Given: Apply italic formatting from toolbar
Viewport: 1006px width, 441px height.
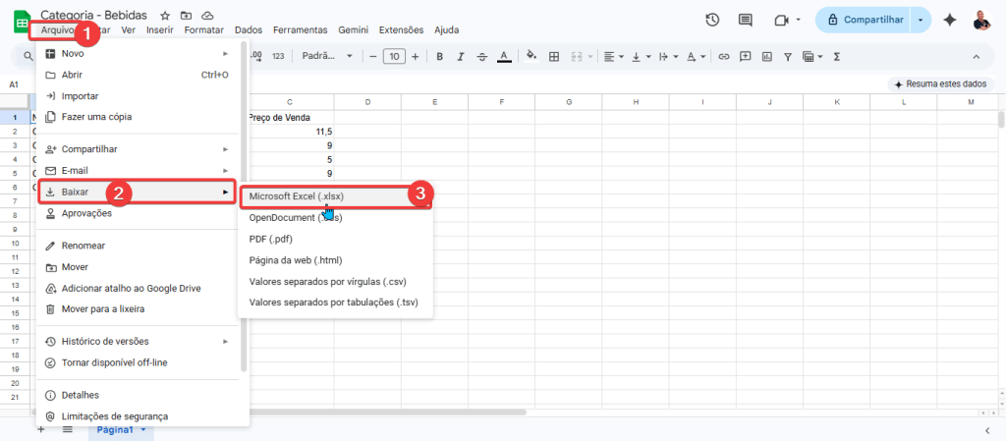Looking at the screenshot, I should point(460,56).
